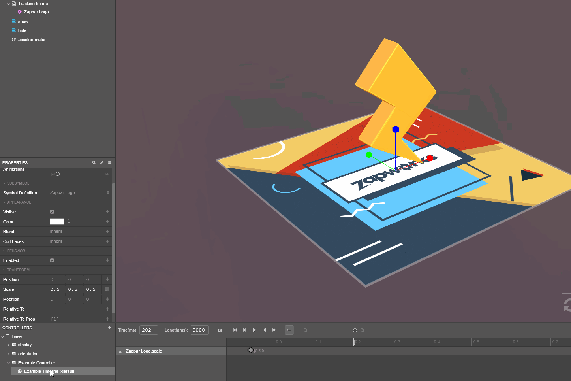571x381 pixels.
Task: Click the plus icon on Color row
Action: 107,222
